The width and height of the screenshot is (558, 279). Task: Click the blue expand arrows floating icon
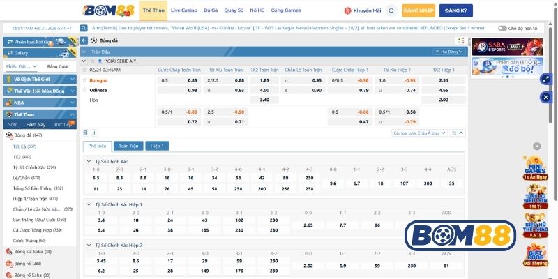pos(545,79)
